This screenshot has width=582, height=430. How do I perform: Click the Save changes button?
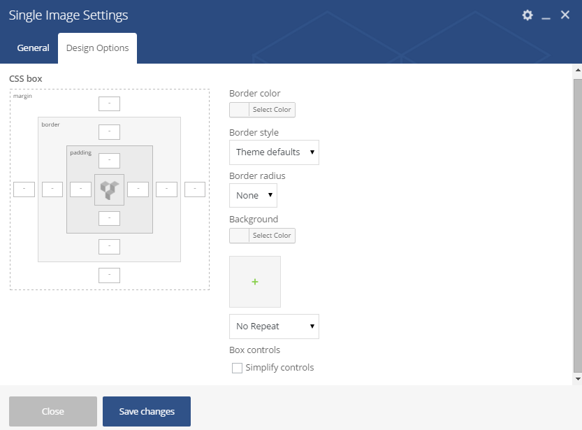147,411
